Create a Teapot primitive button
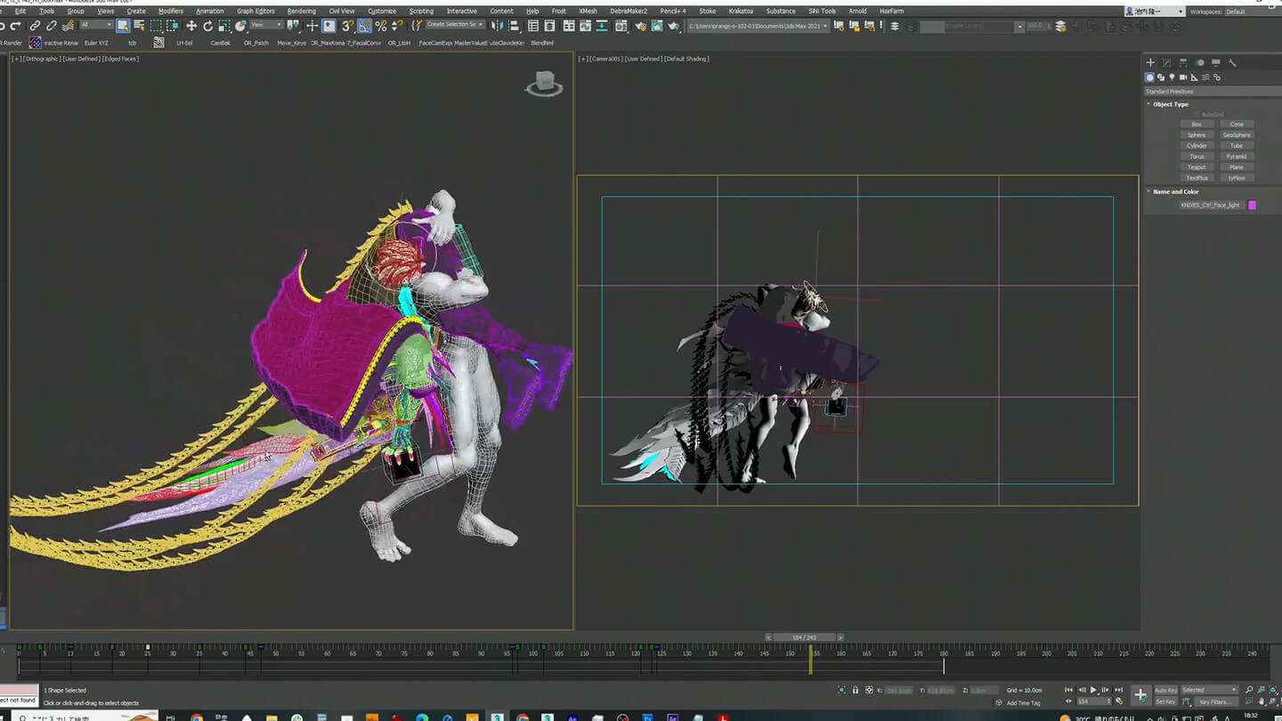 point(1197,167)
